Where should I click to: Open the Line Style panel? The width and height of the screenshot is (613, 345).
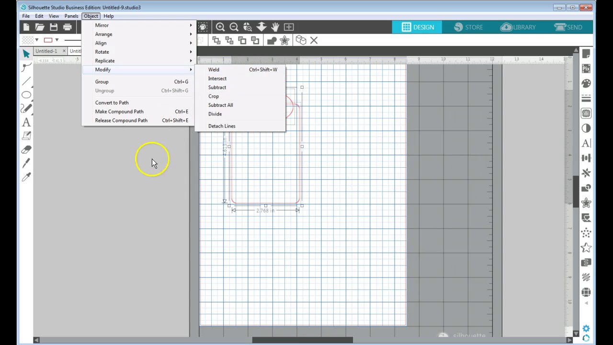tap(586, 98)
